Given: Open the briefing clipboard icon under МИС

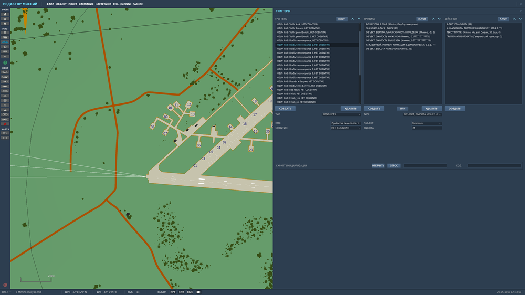Looking at the screenshot, I should click(5, 33).
